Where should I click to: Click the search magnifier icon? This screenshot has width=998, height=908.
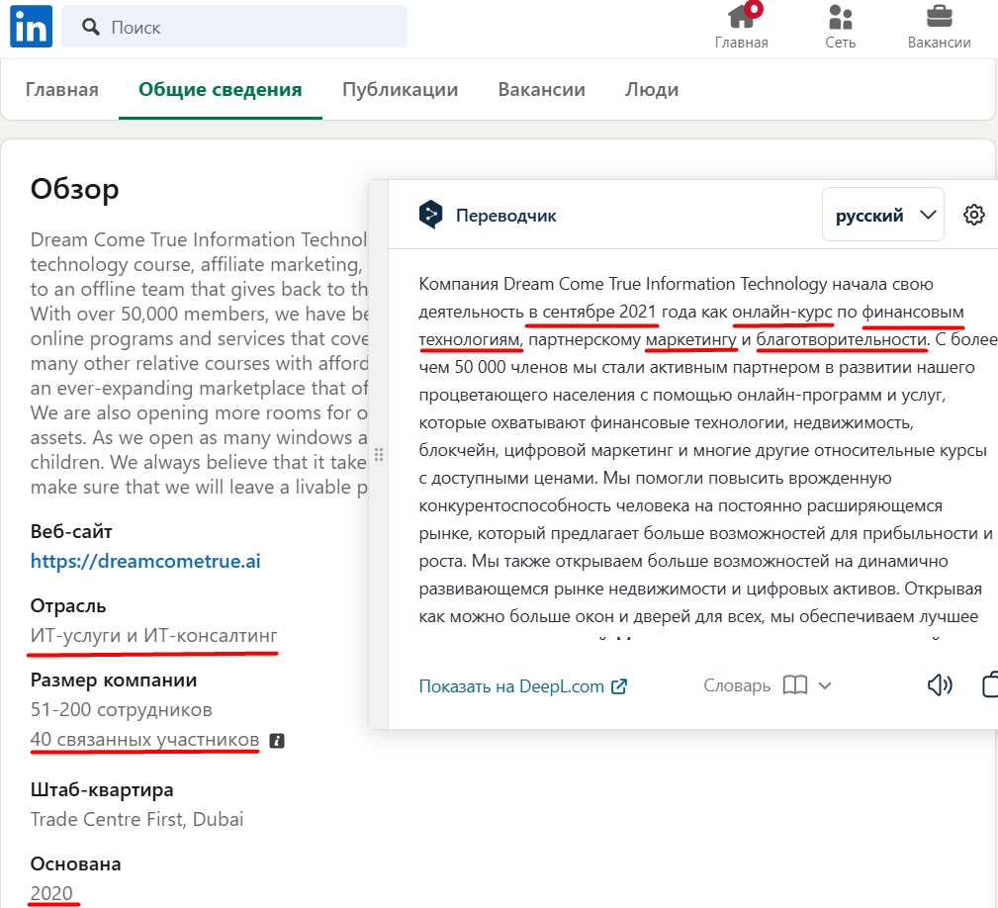click(x=91, y=27)
